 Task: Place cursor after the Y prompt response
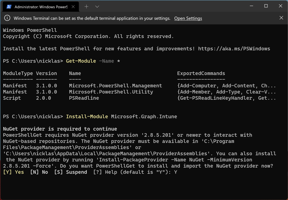click(178, 172)
